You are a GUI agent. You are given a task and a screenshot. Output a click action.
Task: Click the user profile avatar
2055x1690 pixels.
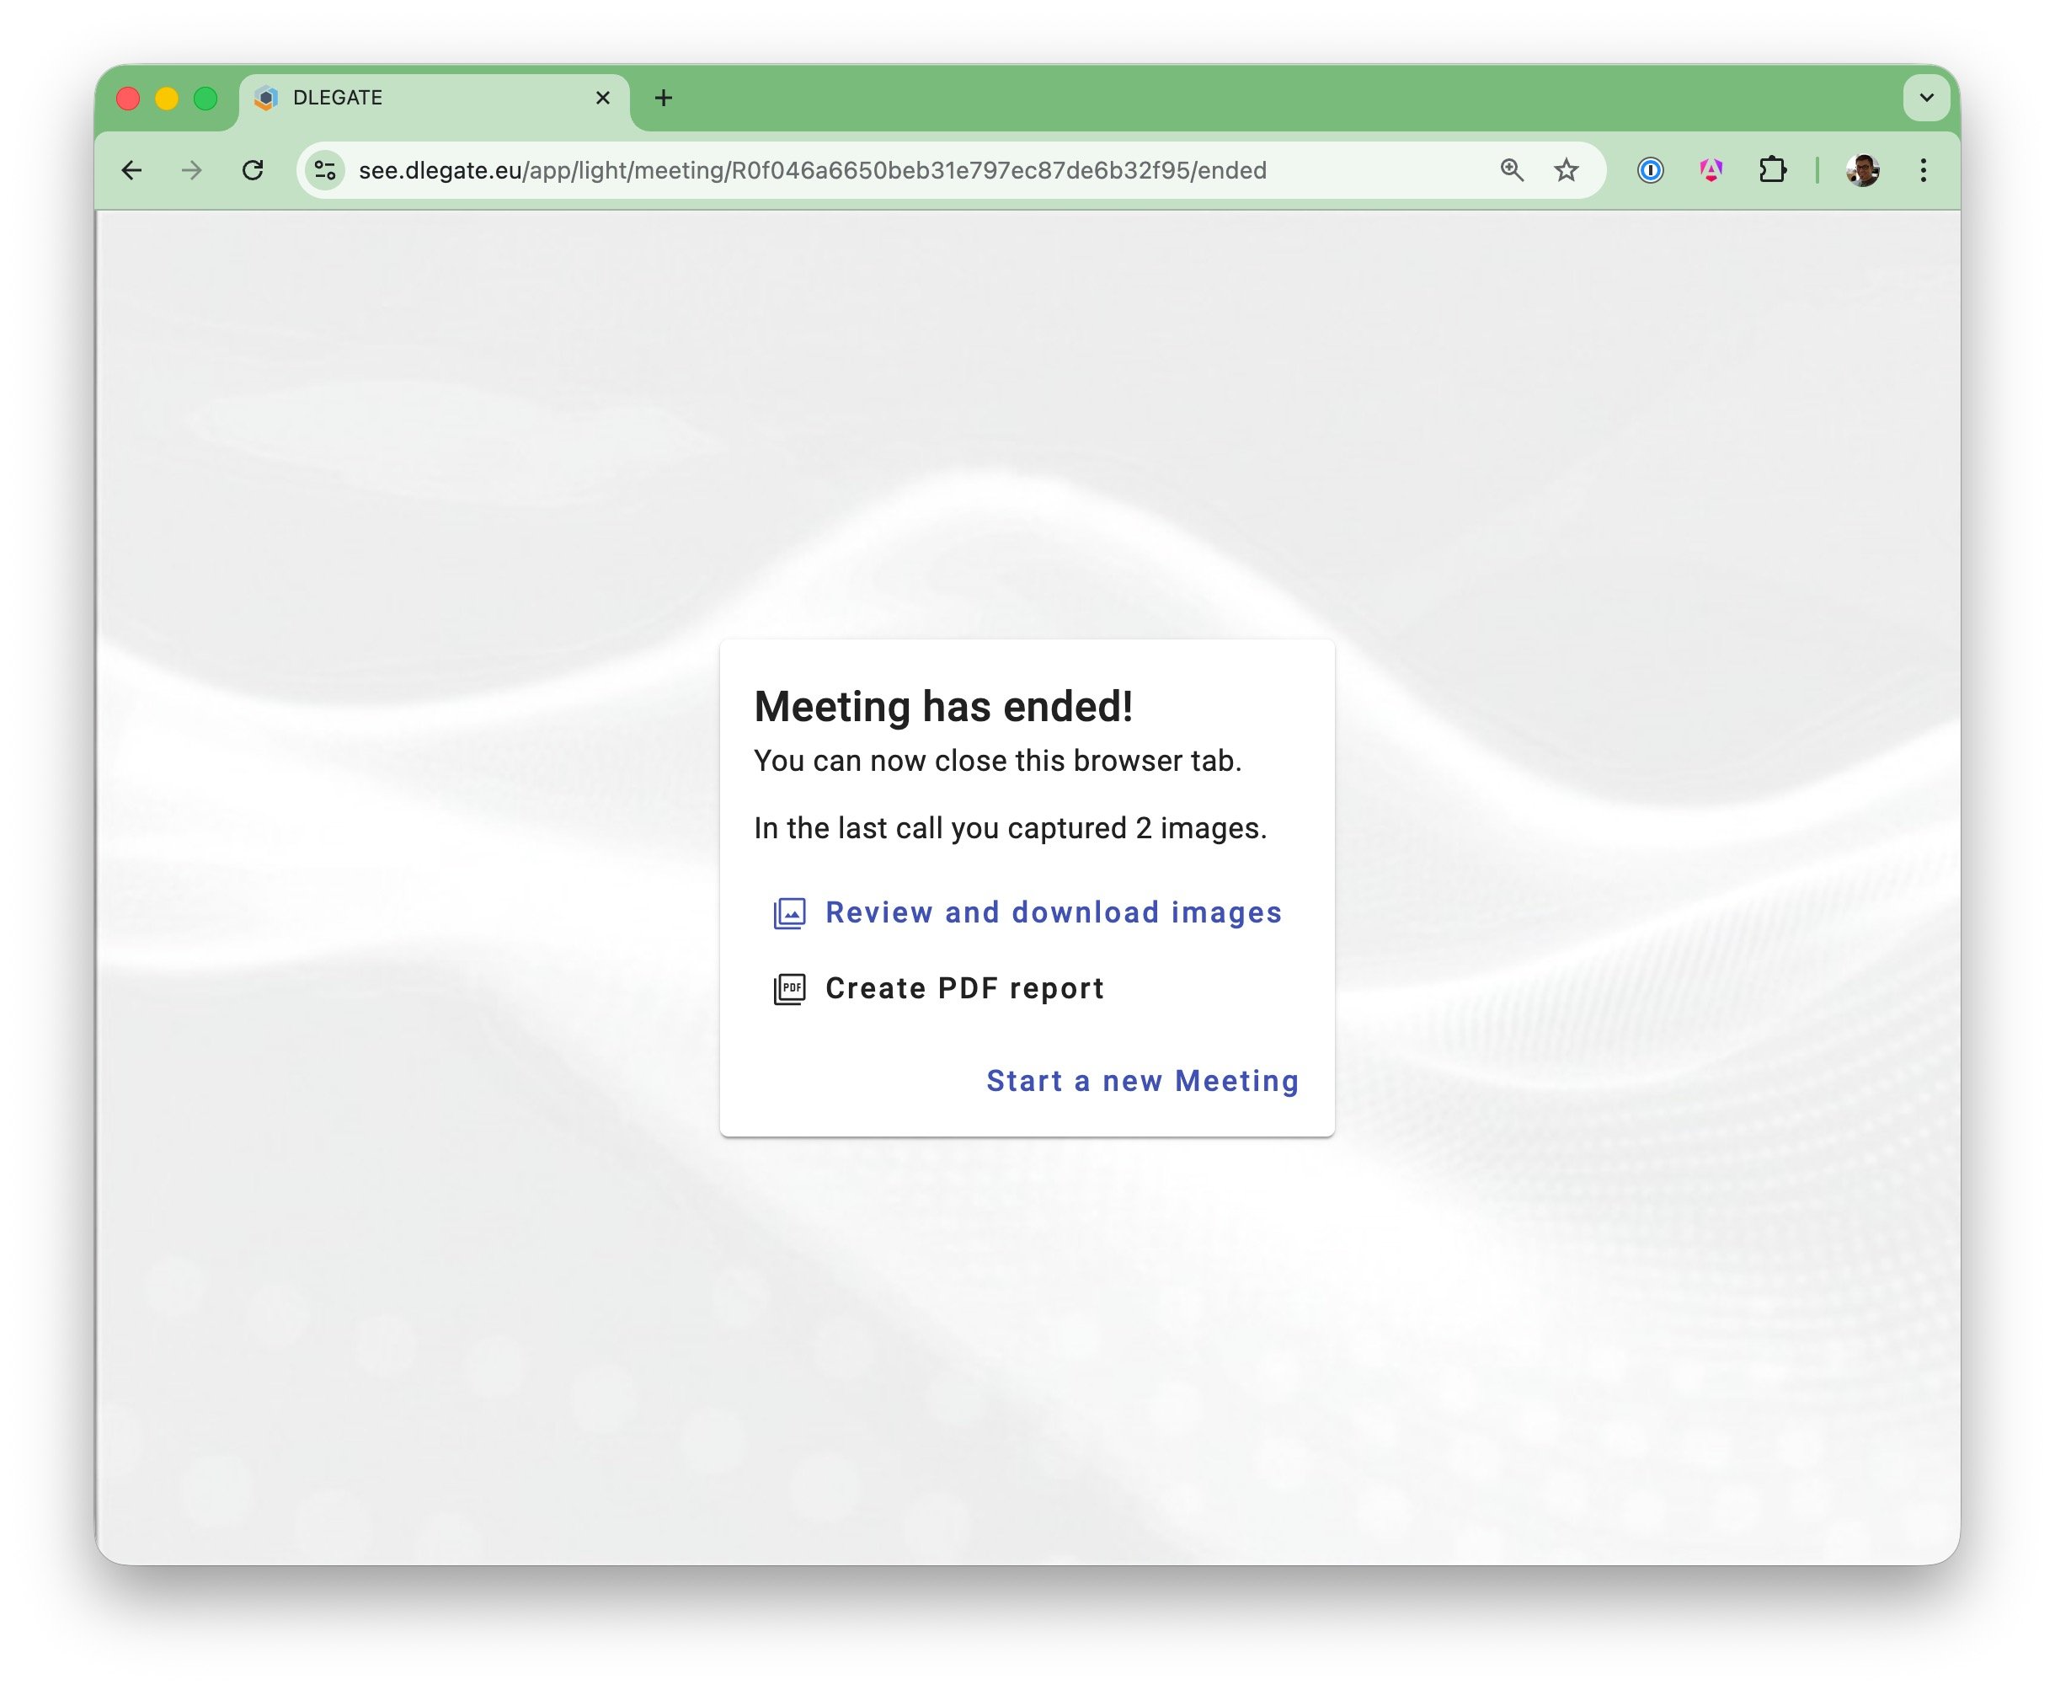(1862, 170)
